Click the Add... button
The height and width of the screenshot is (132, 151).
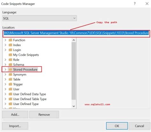coord(15,115)
